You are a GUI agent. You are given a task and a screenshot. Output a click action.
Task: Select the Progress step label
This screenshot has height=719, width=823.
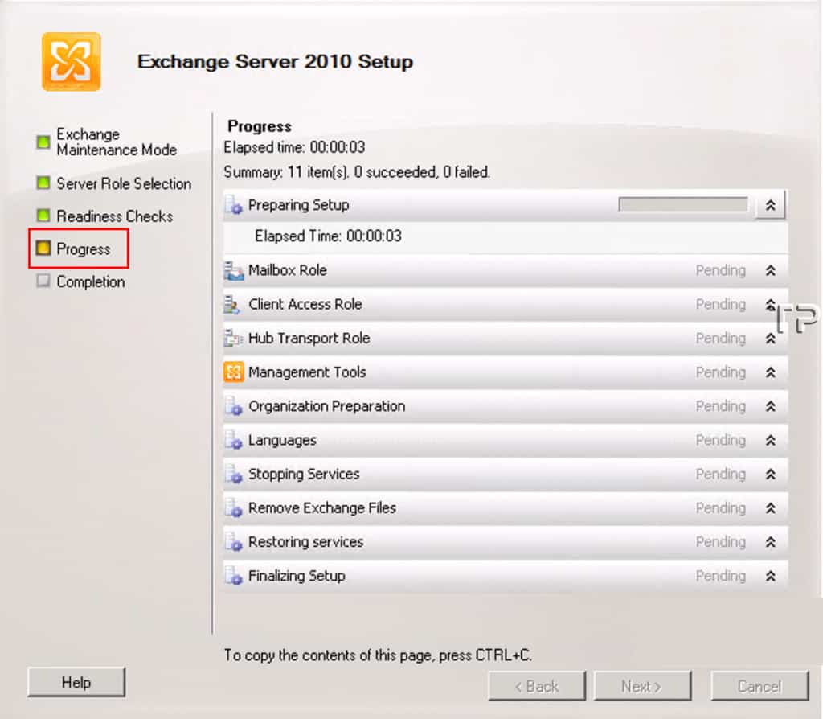[84, 249]
